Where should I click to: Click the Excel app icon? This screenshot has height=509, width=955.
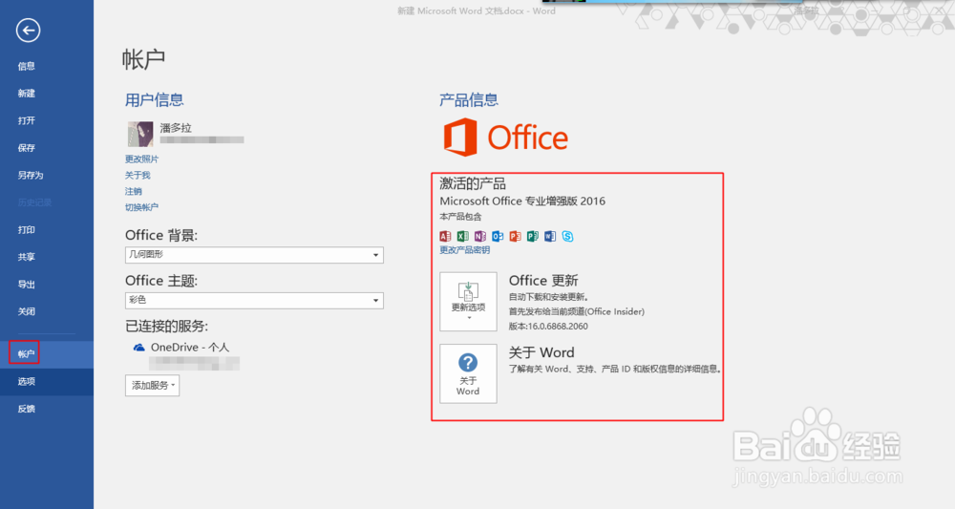(463, 236)
